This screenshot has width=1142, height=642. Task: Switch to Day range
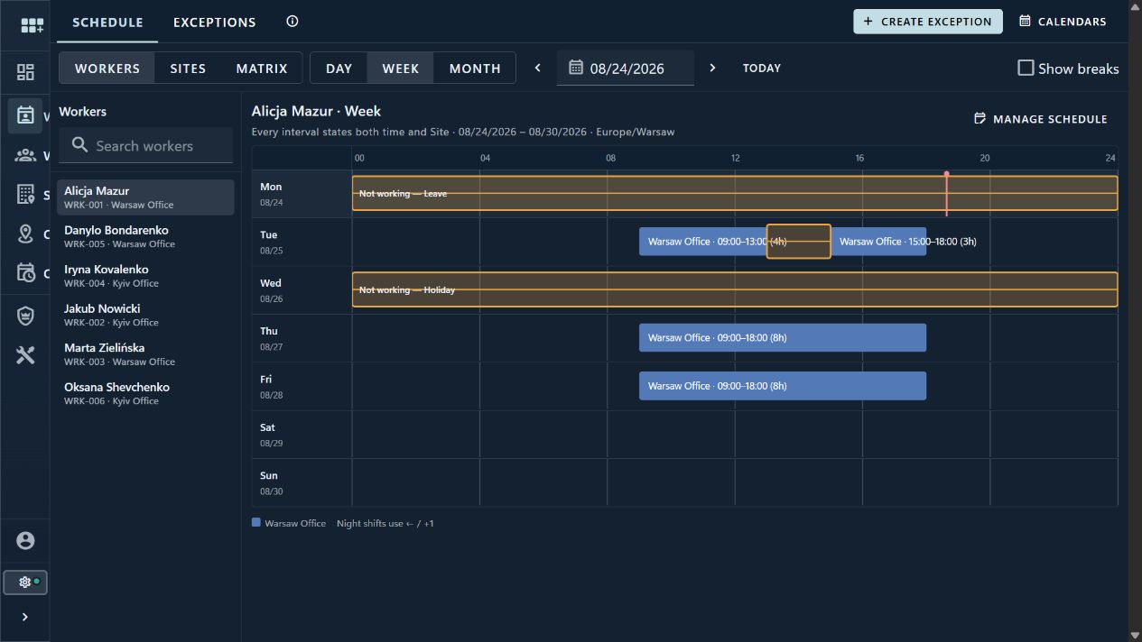tap(339, 68)
